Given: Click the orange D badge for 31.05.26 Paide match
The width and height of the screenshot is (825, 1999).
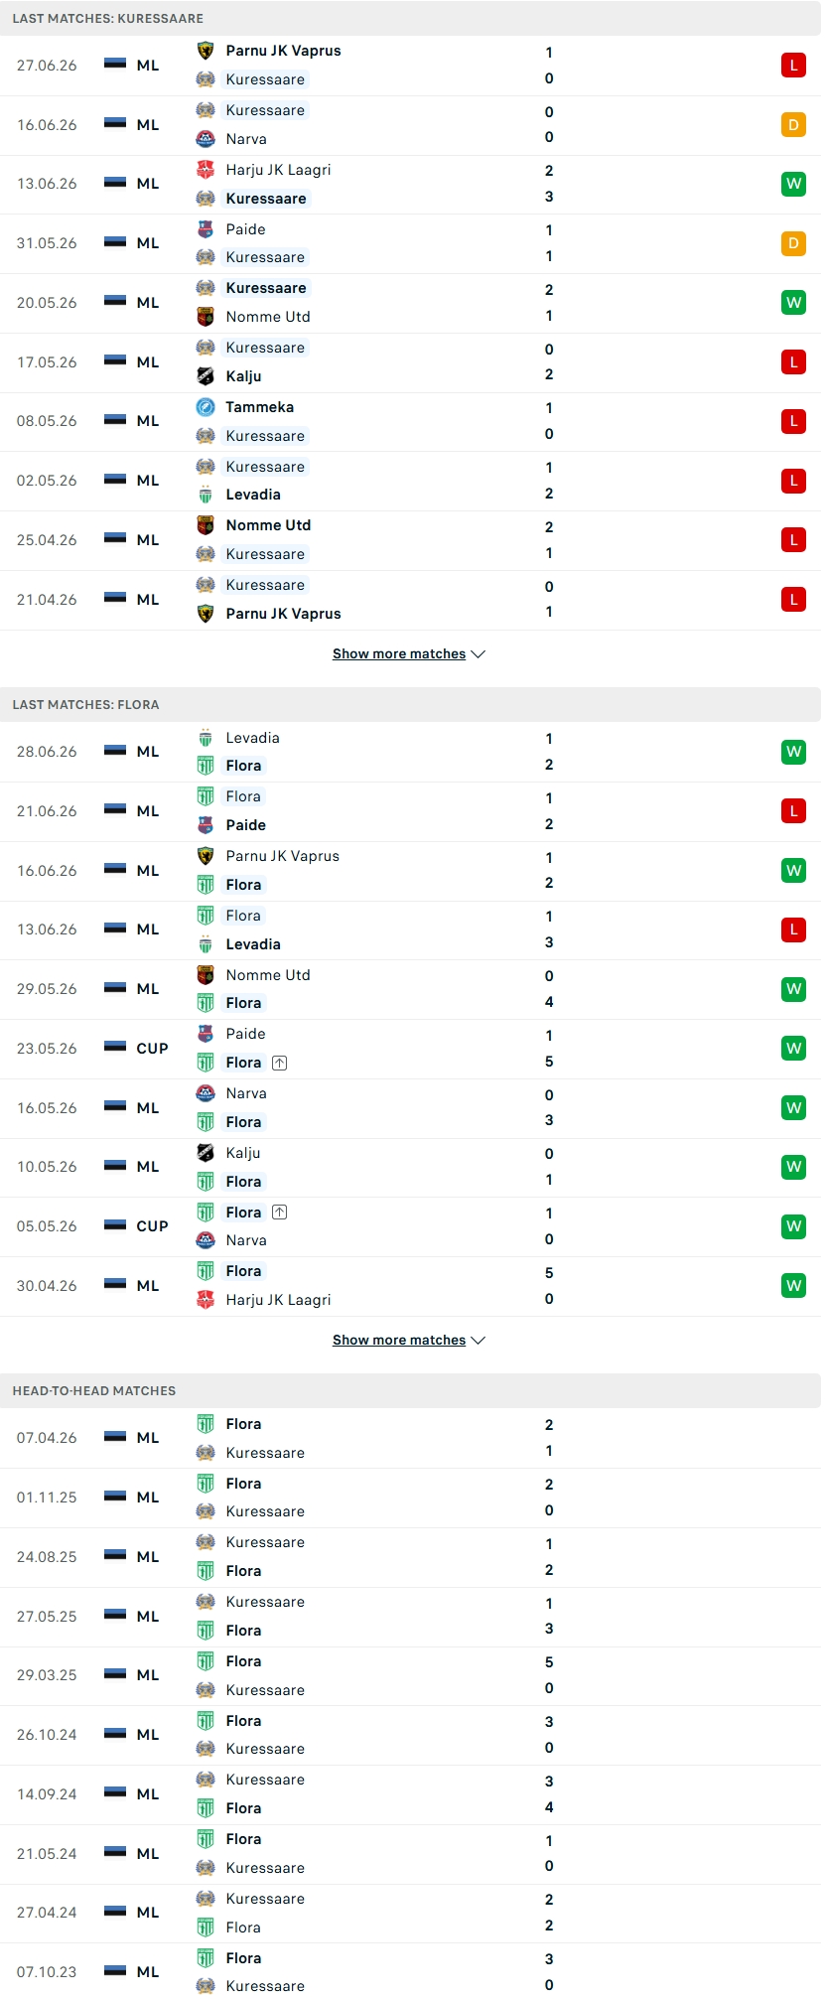Looking at the screenshot, I should pos(793,243).
